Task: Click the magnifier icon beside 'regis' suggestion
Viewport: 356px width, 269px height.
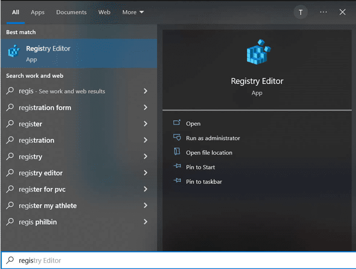Action: [10, 91]
